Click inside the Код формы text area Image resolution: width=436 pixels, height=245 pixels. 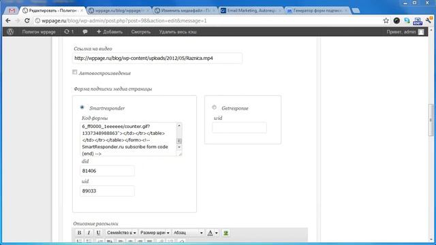click(128, 139)
